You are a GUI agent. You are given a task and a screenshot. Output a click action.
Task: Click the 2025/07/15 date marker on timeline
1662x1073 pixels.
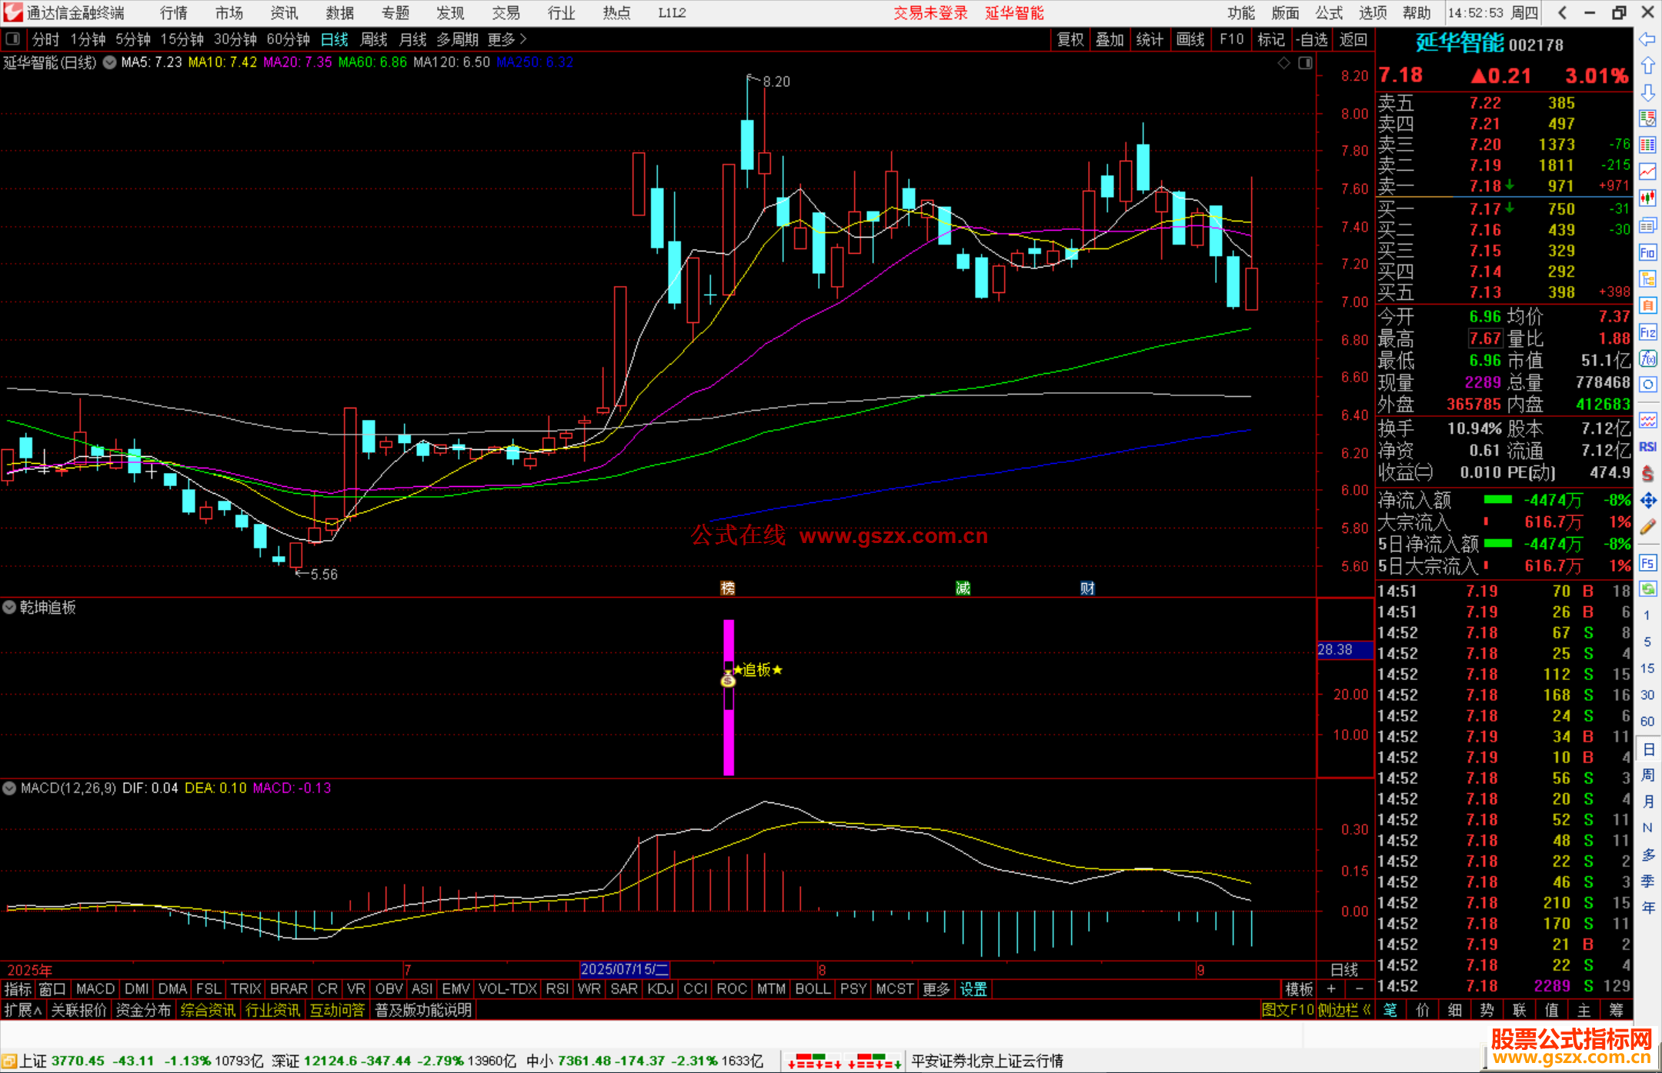pos(624,970)
